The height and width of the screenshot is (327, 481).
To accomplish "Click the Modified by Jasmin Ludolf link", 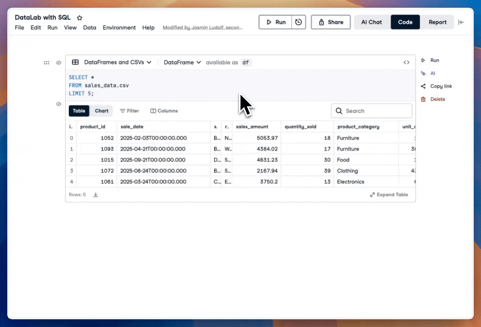I will click(202, 28).
